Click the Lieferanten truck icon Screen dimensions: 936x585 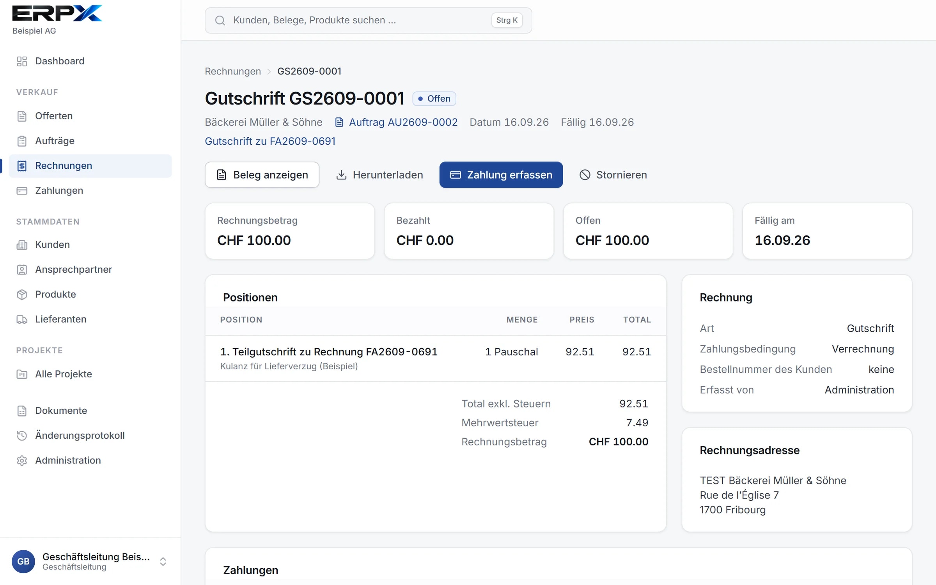pyautogui.click(x=22, y=319)
